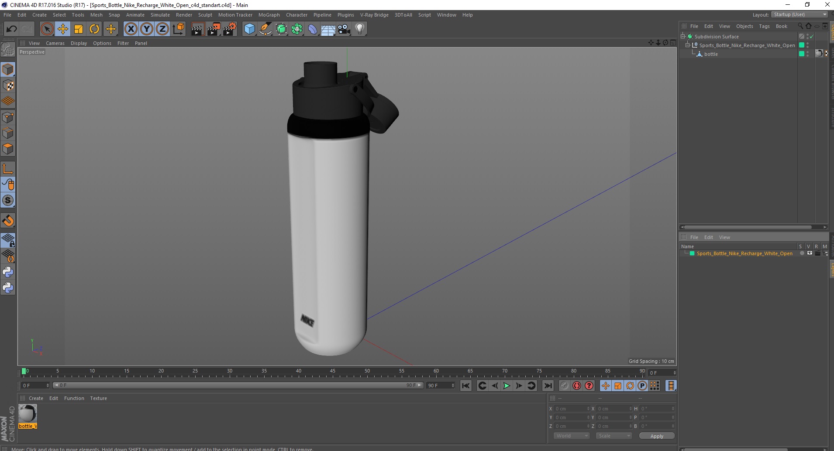The height and width of the screenshot is (451, 834).
Task: Toggle the Locked Workplane icon
Action: [x=8, y=240]
